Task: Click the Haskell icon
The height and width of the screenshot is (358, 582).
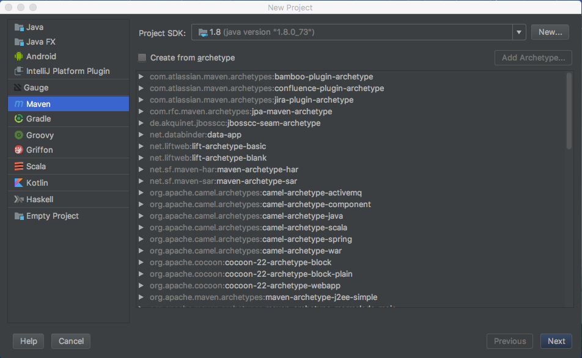Action: click(x=19, y=199)
